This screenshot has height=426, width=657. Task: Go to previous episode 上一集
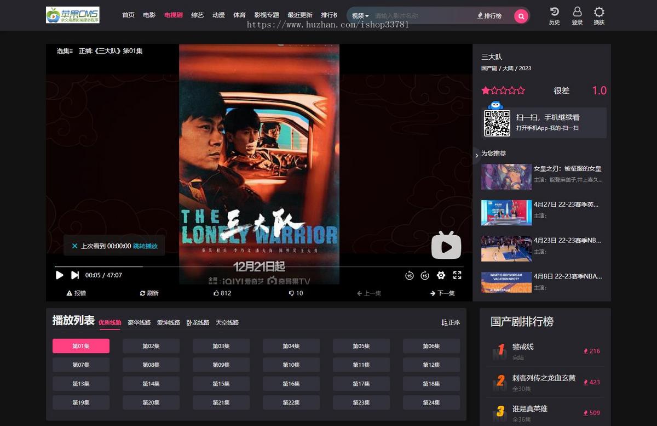point(369,293)
